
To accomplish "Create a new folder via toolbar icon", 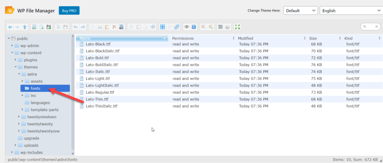I will tap(34, 27).
